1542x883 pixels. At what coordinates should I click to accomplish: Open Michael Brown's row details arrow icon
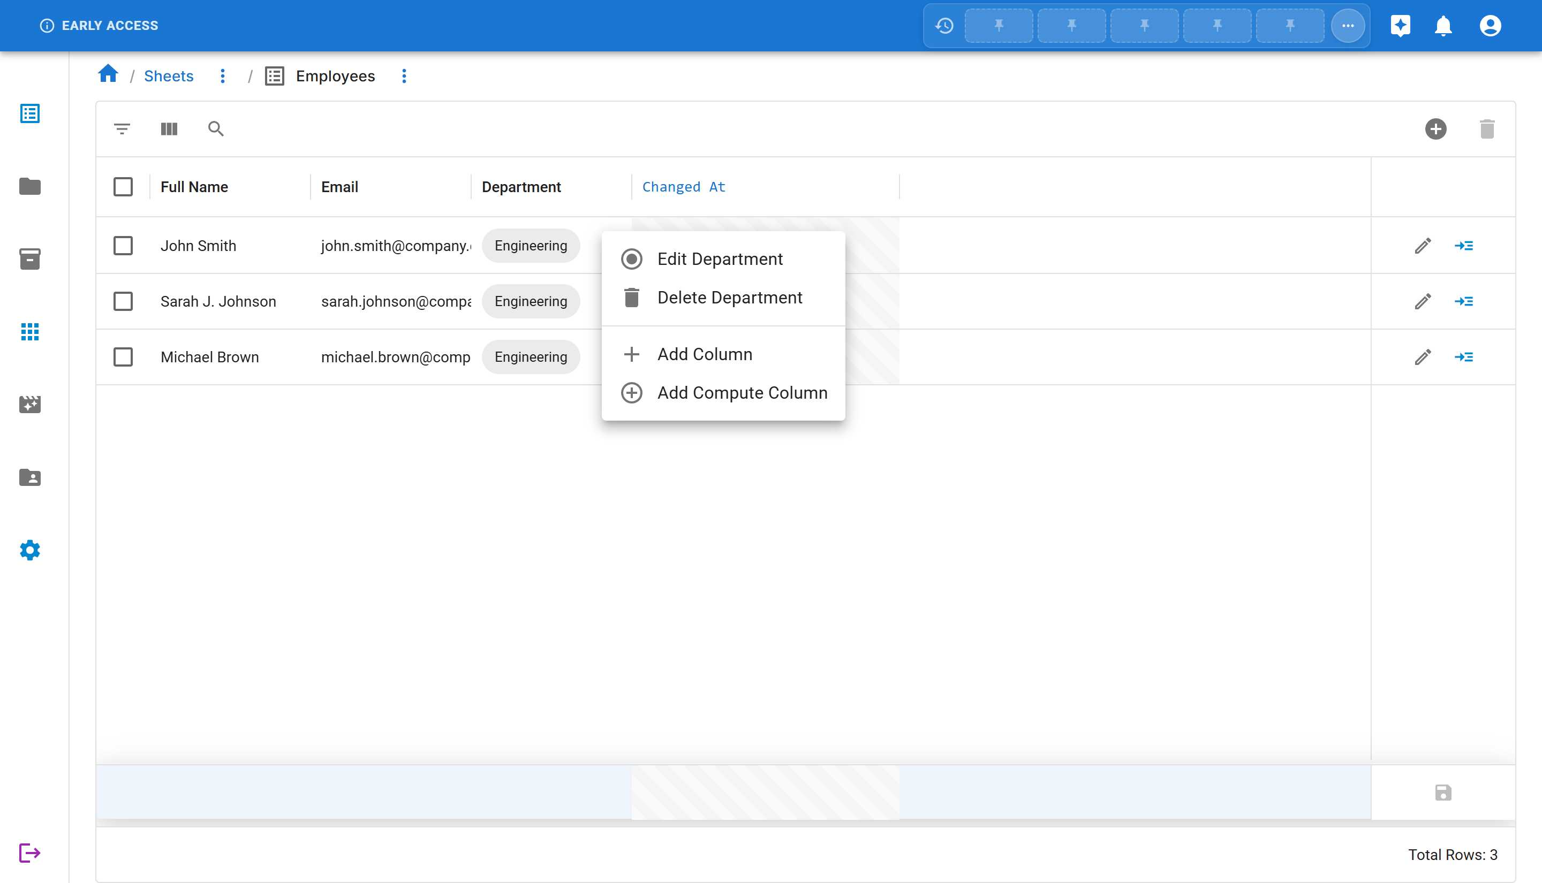point(1464,357)
